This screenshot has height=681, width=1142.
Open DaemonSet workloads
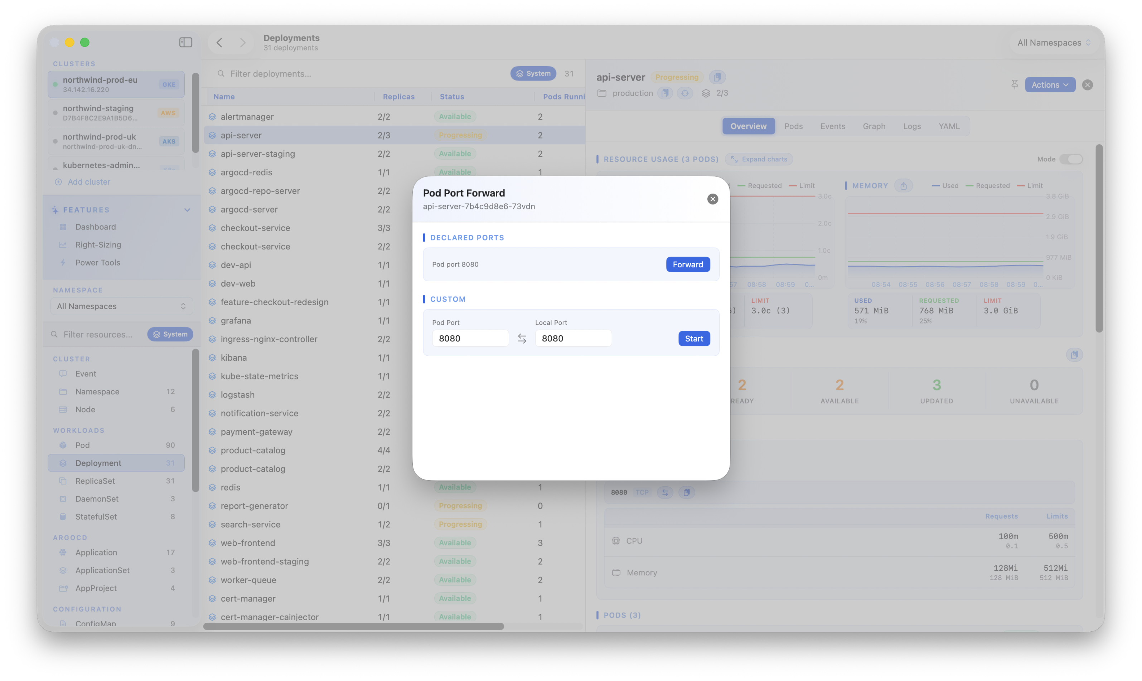point(116,499)
